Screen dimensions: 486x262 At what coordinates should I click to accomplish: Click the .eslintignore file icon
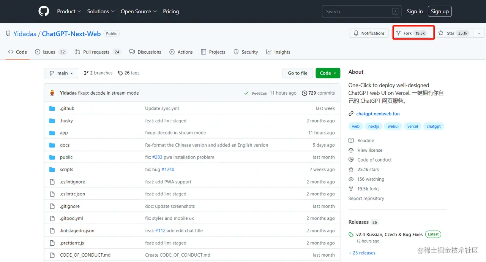pos(52,182)
